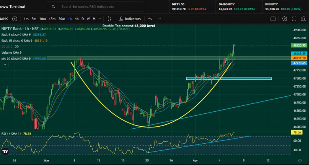309x165 pixels.
Task: Switch to the Monthly (M) timeframe
Action: point(94,19)
